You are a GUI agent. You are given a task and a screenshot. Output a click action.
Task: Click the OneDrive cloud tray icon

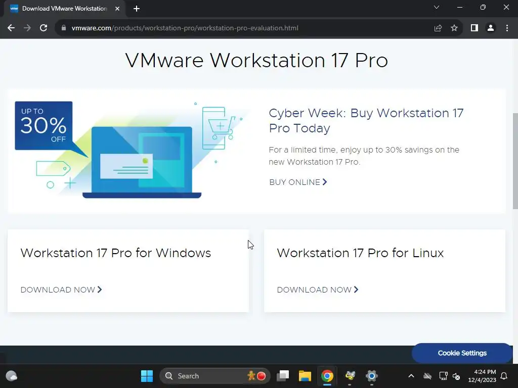427,376
